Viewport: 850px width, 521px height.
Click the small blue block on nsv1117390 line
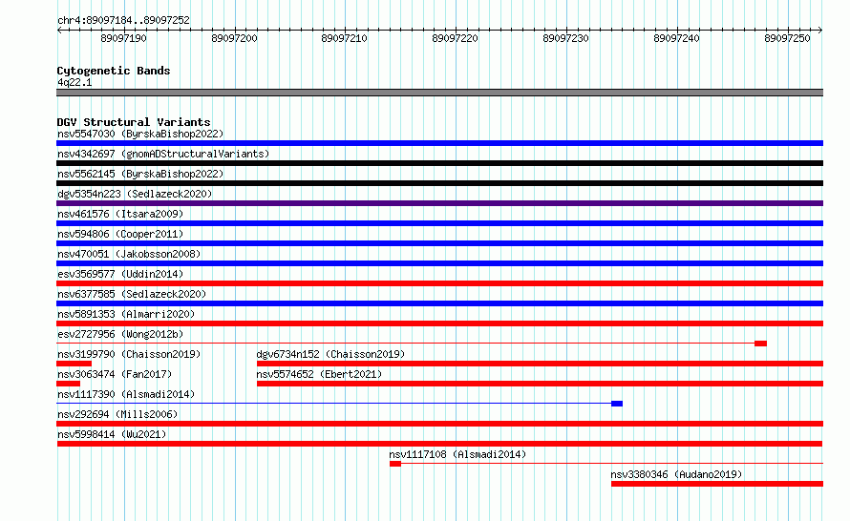tap(617, 404)
